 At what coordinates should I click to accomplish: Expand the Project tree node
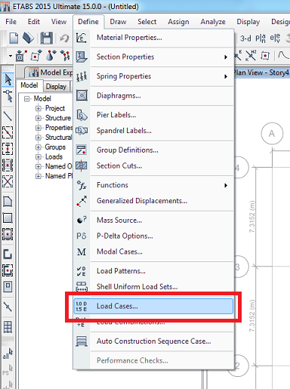click(x=39, y=109)
